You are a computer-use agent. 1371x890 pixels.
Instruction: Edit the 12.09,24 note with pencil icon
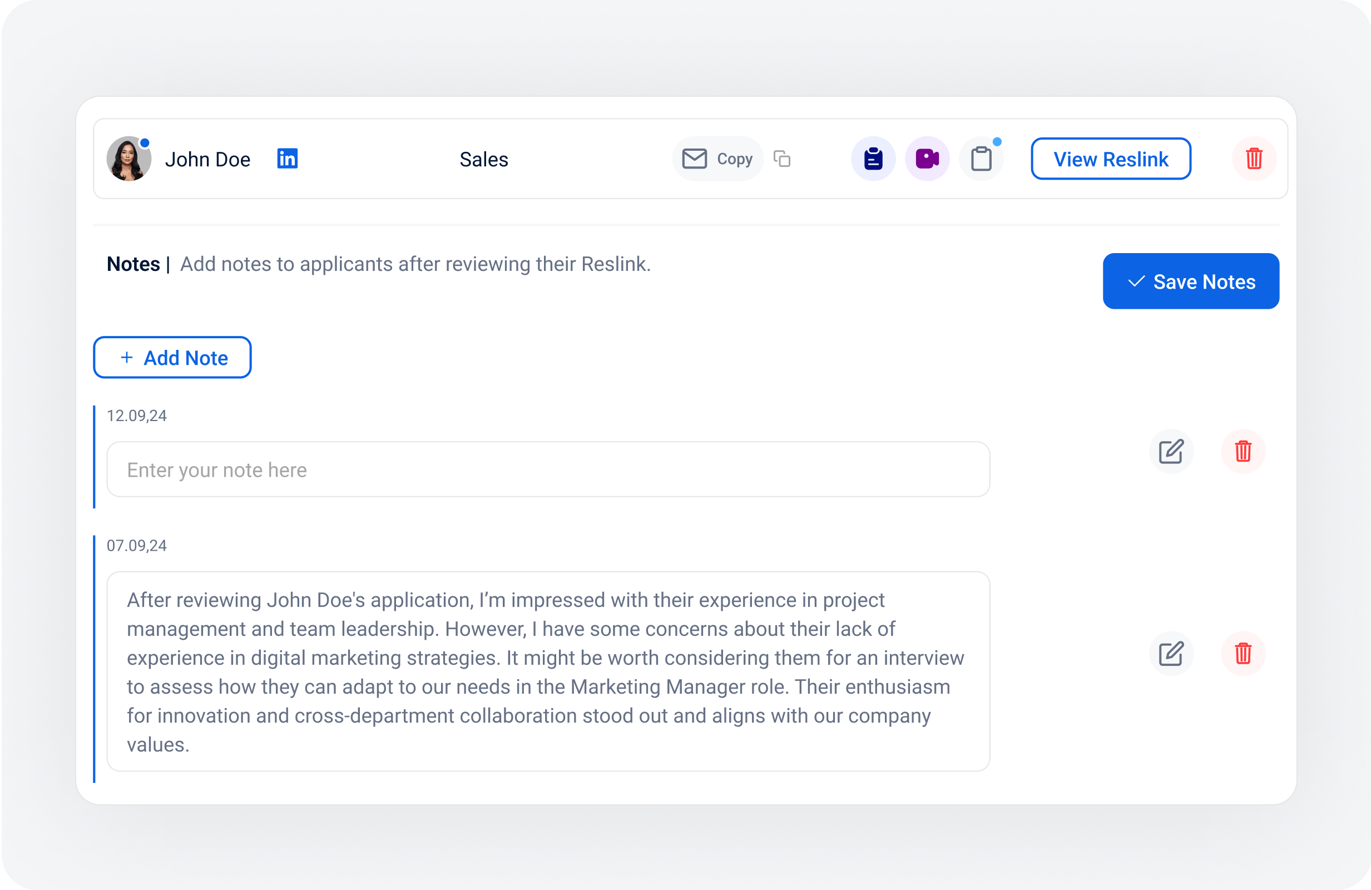coord(1172,452)
